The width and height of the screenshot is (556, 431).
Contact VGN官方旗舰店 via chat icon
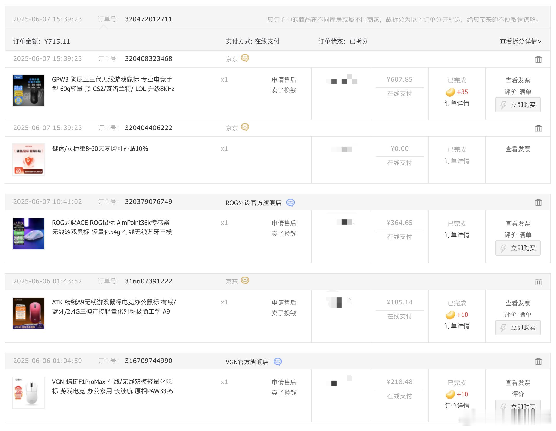click(x=277, y=362)
